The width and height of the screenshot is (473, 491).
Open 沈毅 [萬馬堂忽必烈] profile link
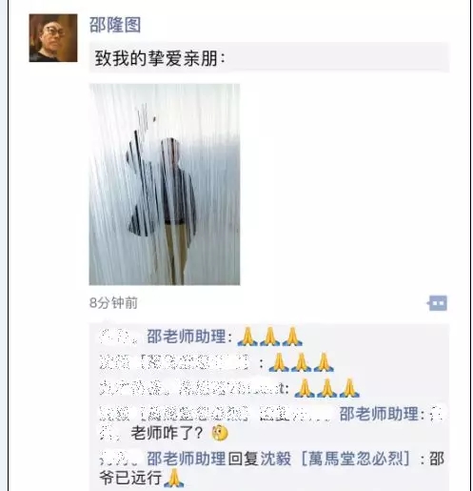tap(335, 459)
